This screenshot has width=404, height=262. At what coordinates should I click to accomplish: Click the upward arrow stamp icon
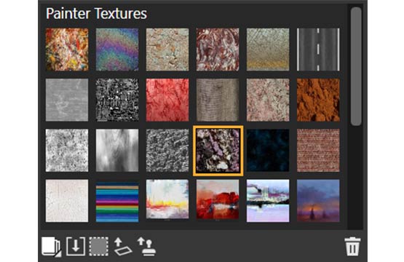146,247
